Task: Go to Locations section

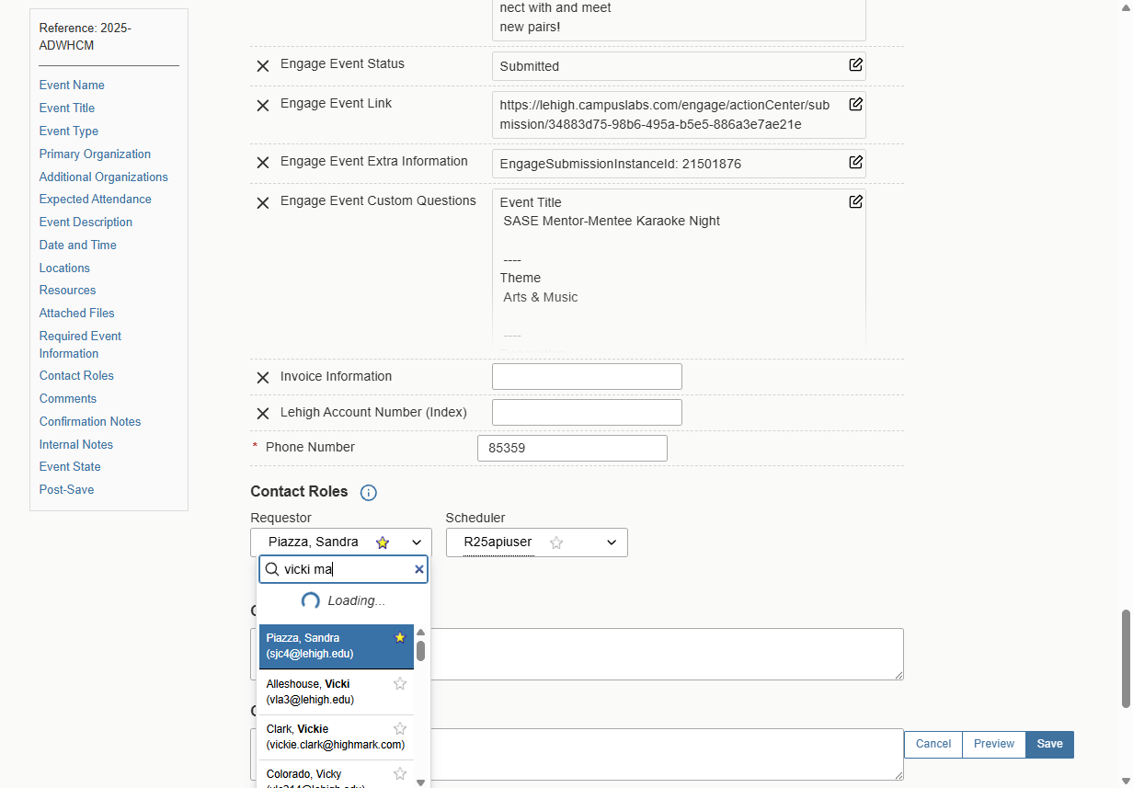Action: click(64, 268)
